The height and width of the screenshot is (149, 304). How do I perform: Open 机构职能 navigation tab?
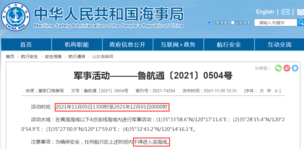(x=77, y=45)
